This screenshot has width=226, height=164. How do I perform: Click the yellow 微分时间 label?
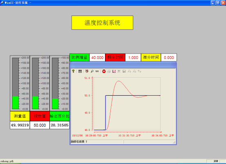(151, 57)
